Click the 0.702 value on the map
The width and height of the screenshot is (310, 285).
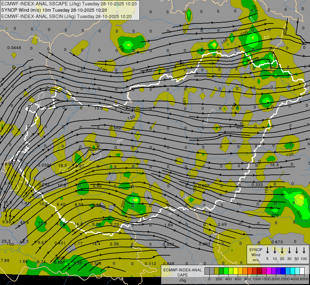click(x=44, y=185)
